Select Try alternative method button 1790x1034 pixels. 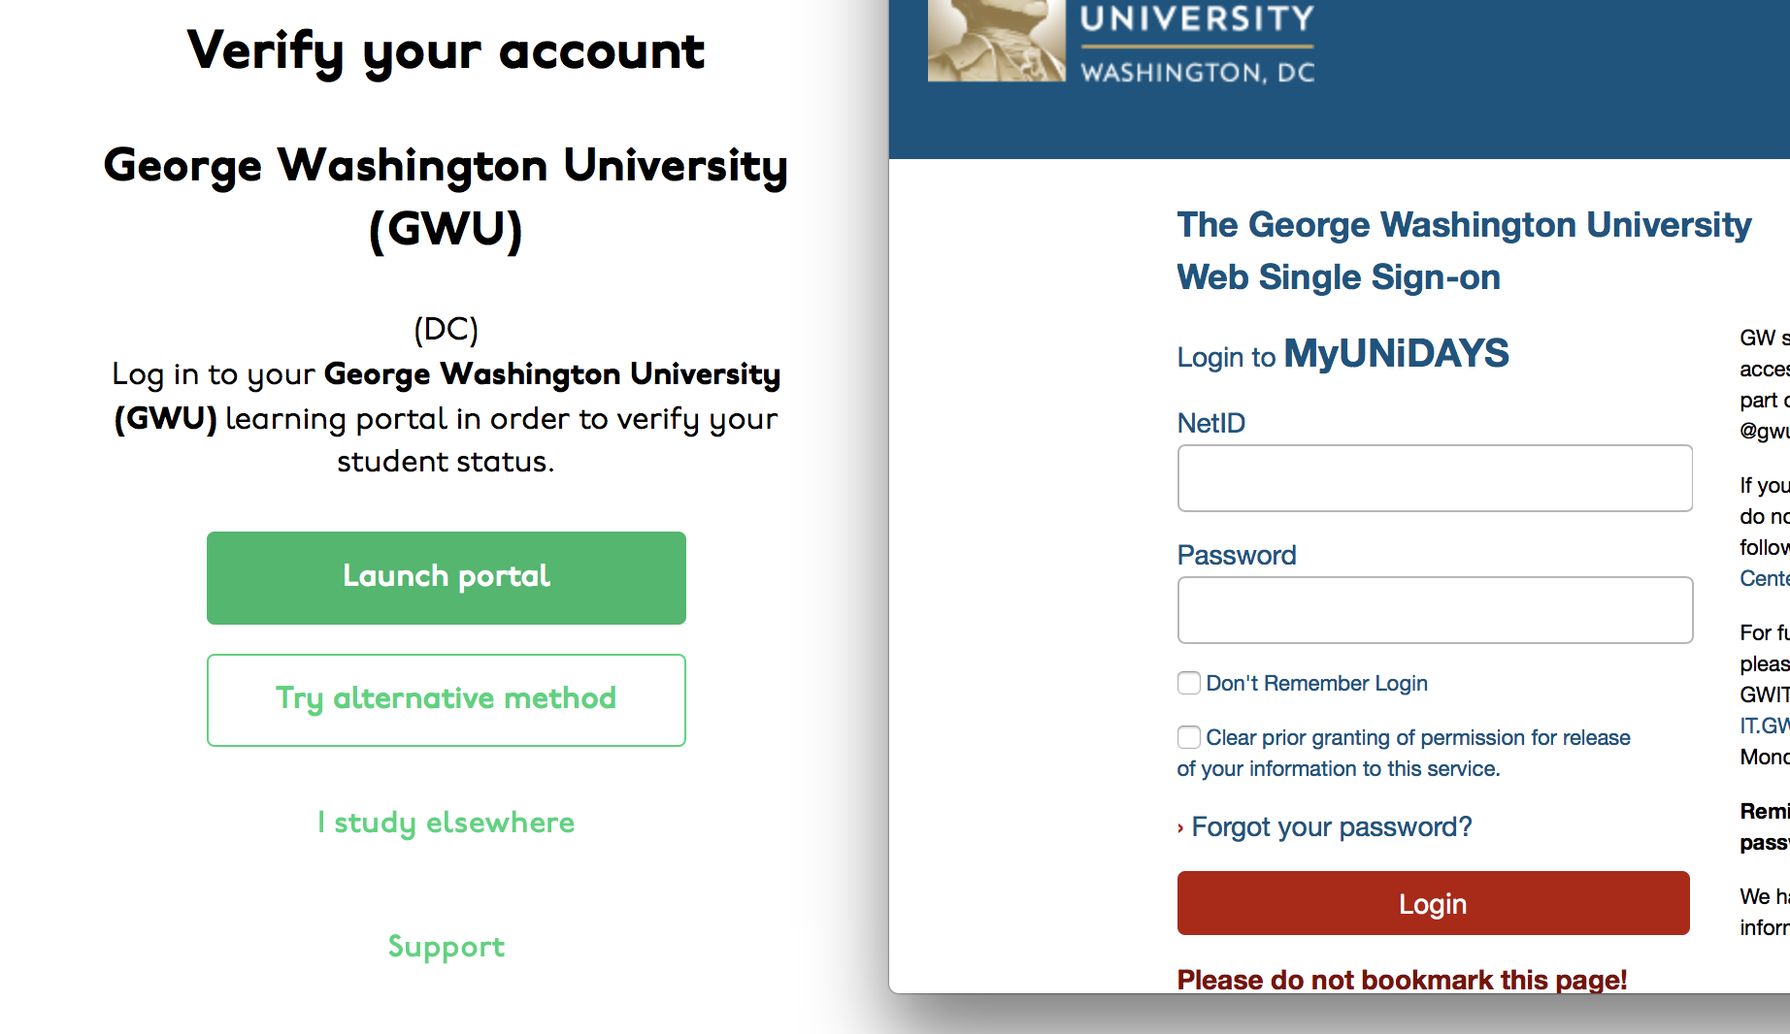447,699
